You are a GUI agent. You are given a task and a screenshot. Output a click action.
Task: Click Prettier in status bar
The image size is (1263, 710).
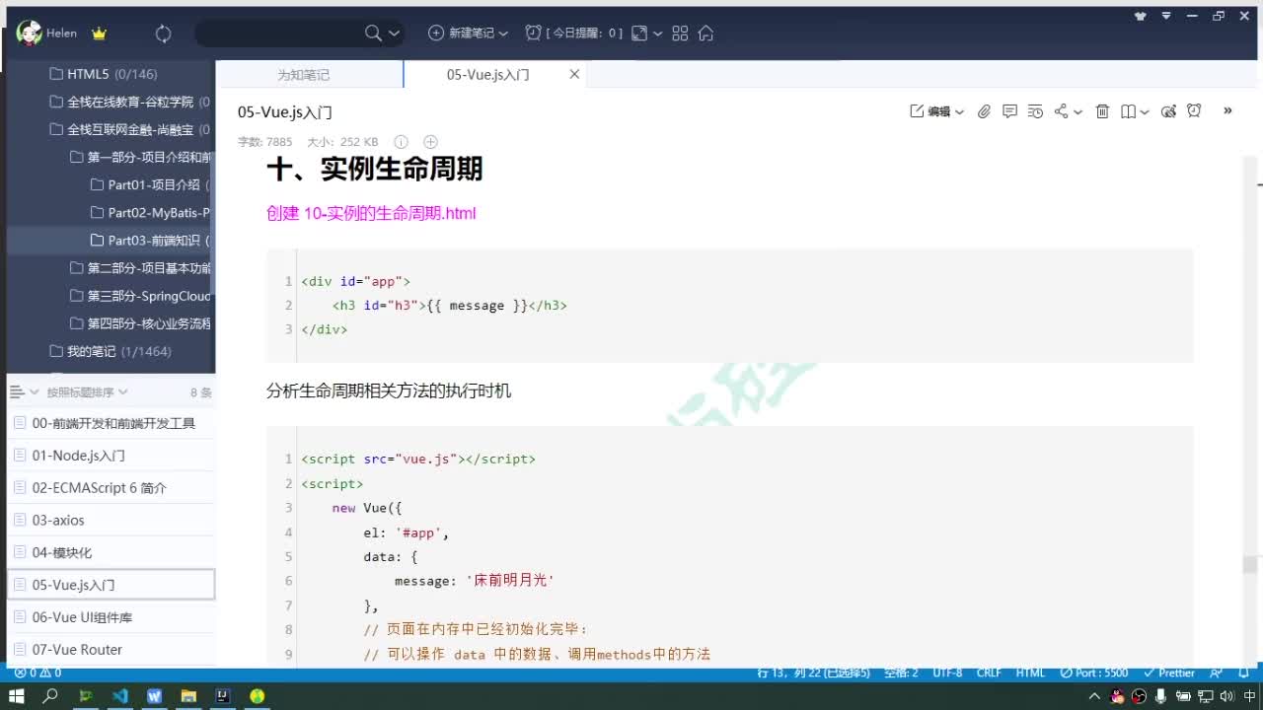click(x=1169, y=673)
